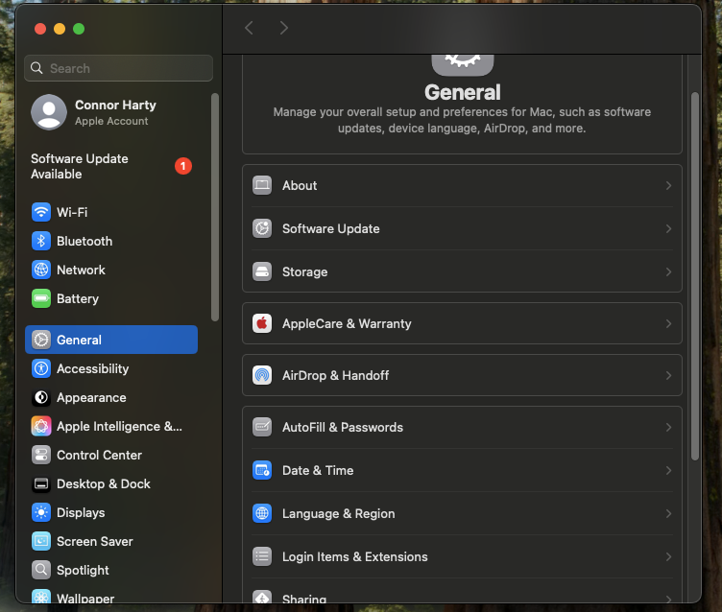This screenshot has height=612, width=722.
Task: Click the Displays icon
Action: pos(41,512)
